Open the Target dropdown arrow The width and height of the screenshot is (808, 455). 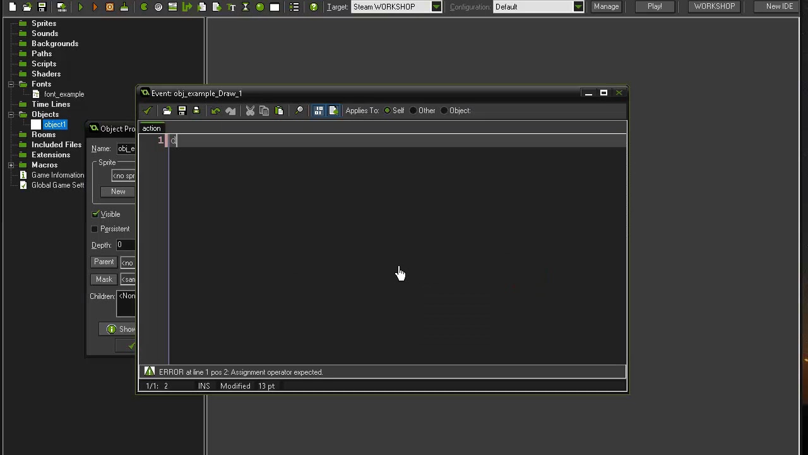tap(436, 7)
